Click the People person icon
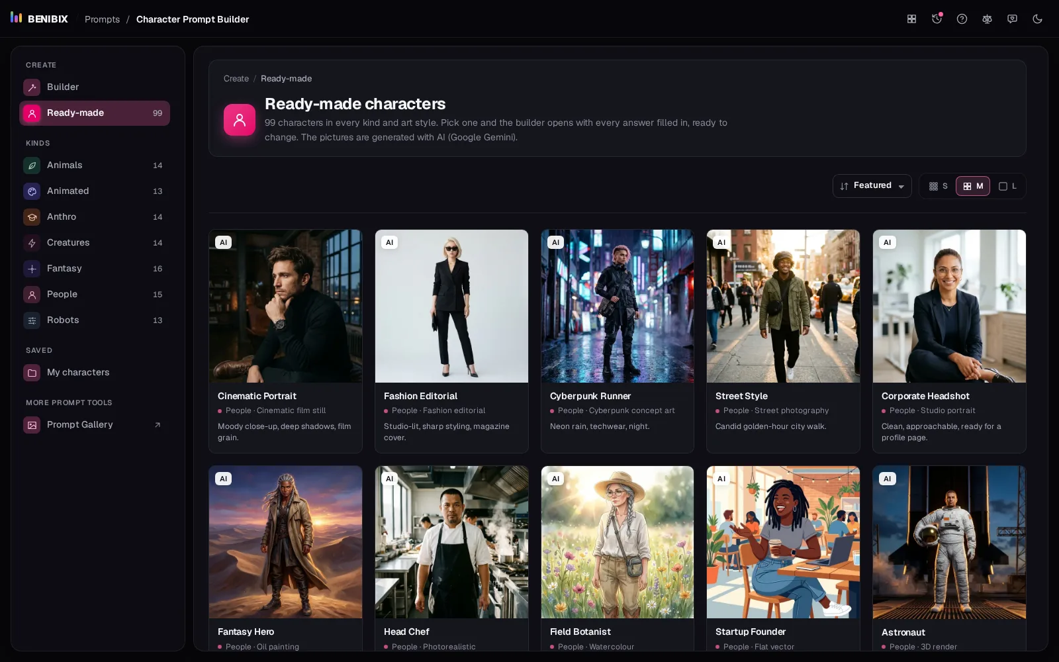Viewport: 1059px width, 662px height. (32, 295)
